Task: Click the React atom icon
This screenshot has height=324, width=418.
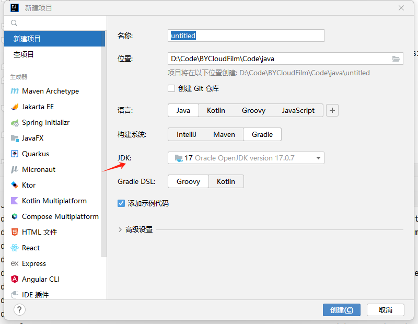Action: [x=15, y=248]
